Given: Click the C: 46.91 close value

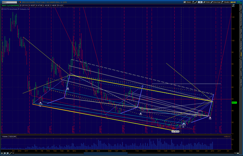Looking at the screenshot, I should 53,6.
